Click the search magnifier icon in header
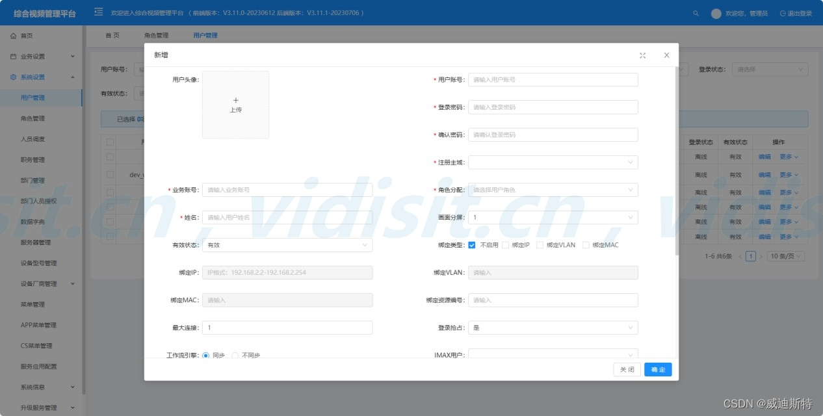The width and height of the screenshot is (823, 416). [x=696, y=13]
